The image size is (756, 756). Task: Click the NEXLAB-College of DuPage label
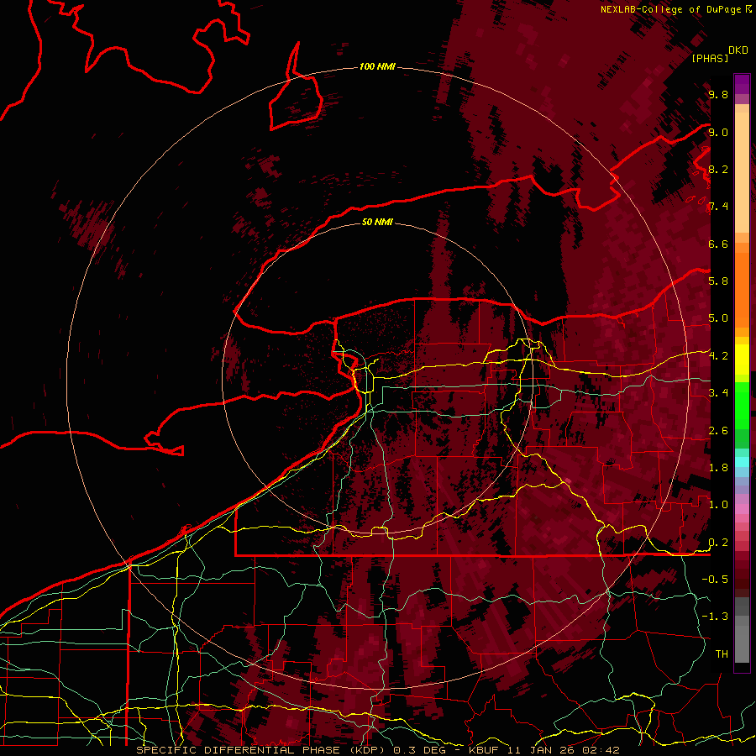[x=671, y=9]
